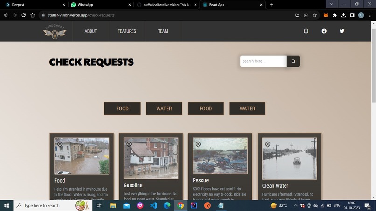
Task: Expand the tab search dropdown arrow
Action: tap(332, 4)
